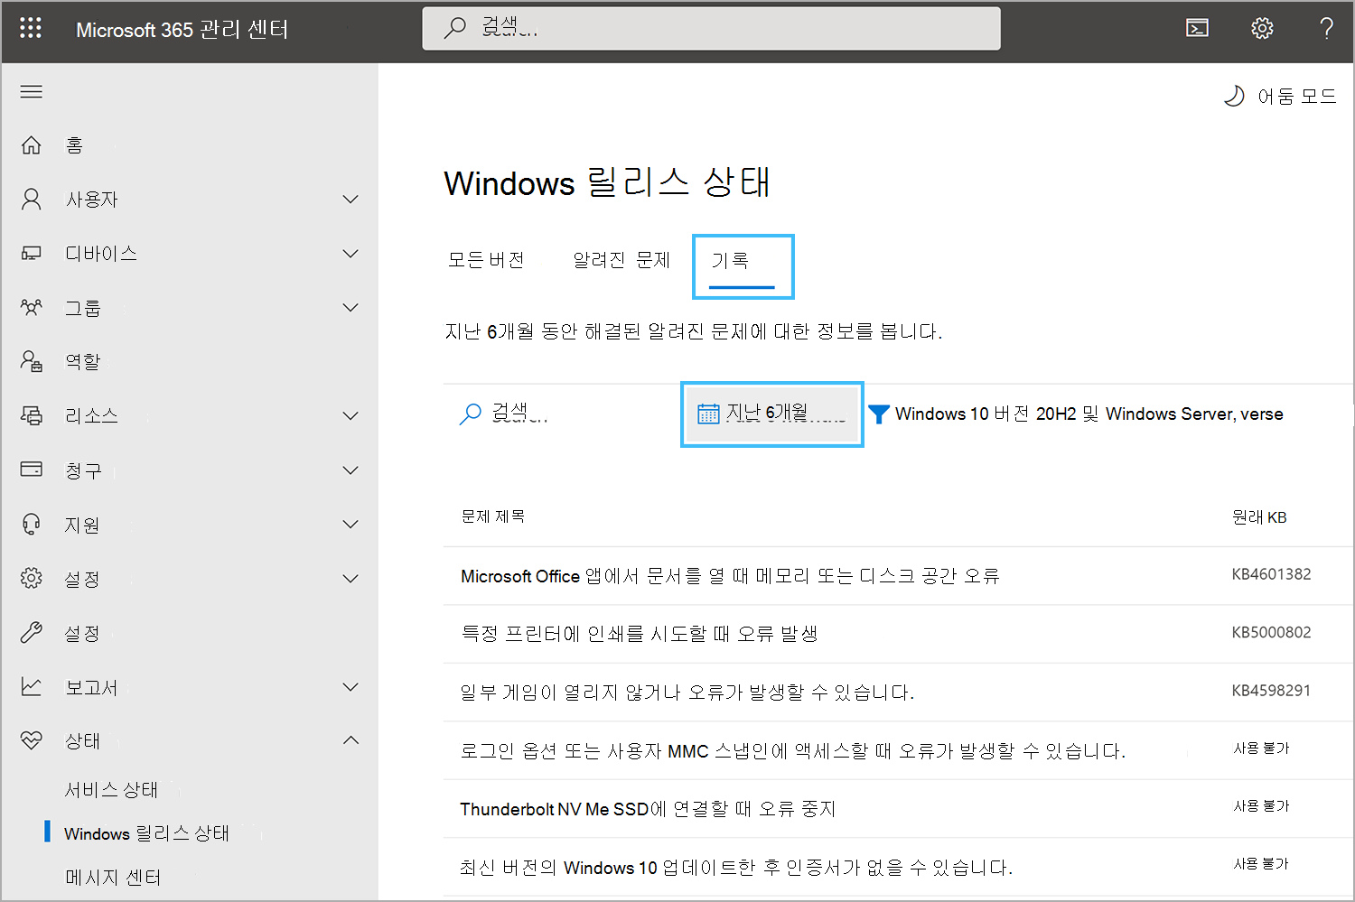1355x902 pixels.
Task: Click in the top 검색 search box
Action: pyautogui.click(x=711, y=28)
